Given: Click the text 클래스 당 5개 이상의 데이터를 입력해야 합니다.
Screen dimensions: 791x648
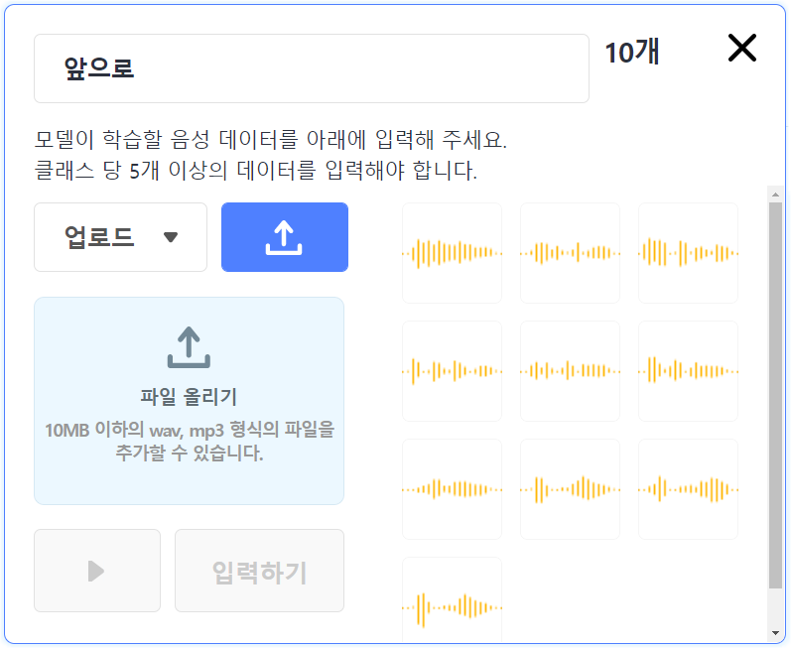Looking at the screenshot, I should [255, 171].
